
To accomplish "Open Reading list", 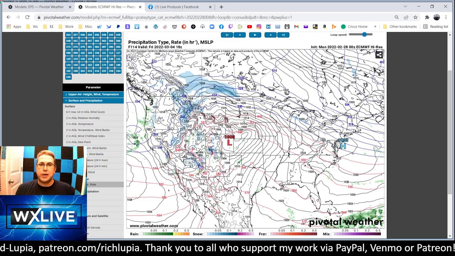I will (x=435, y=27).
